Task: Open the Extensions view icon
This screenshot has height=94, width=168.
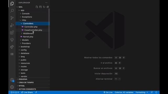Action: point(12,32)
